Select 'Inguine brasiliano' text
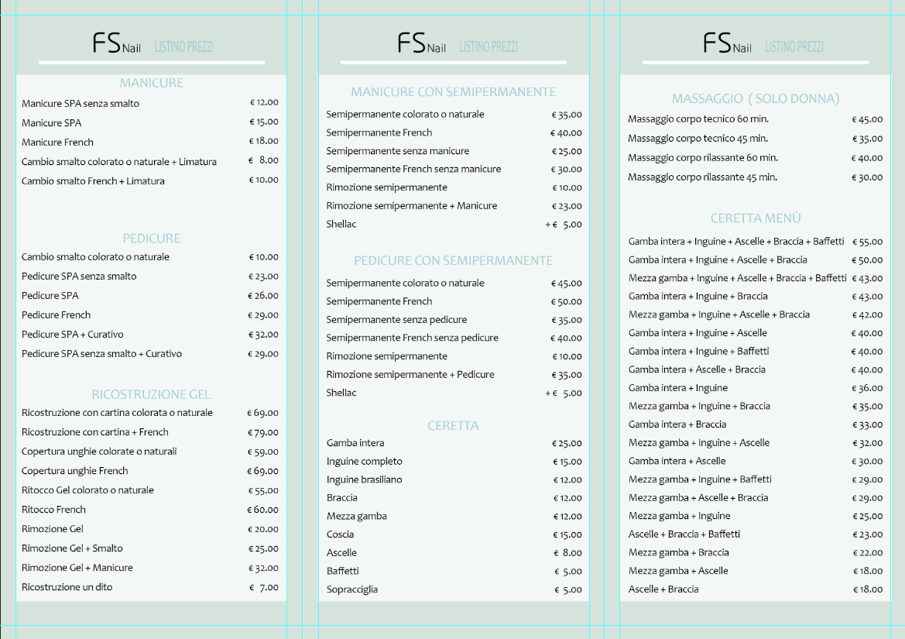The image size is (905, 639). coord(364,479)
